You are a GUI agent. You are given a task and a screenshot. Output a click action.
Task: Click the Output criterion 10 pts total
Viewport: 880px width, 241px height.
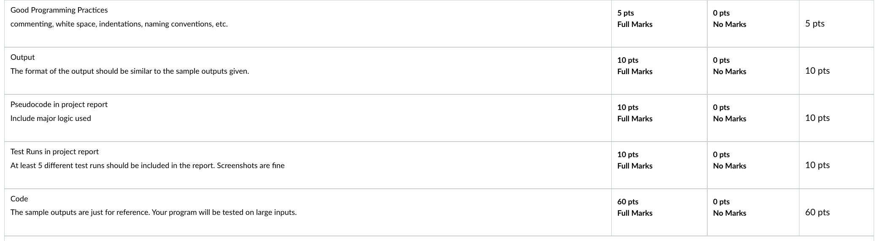click(x=817, y=71)
